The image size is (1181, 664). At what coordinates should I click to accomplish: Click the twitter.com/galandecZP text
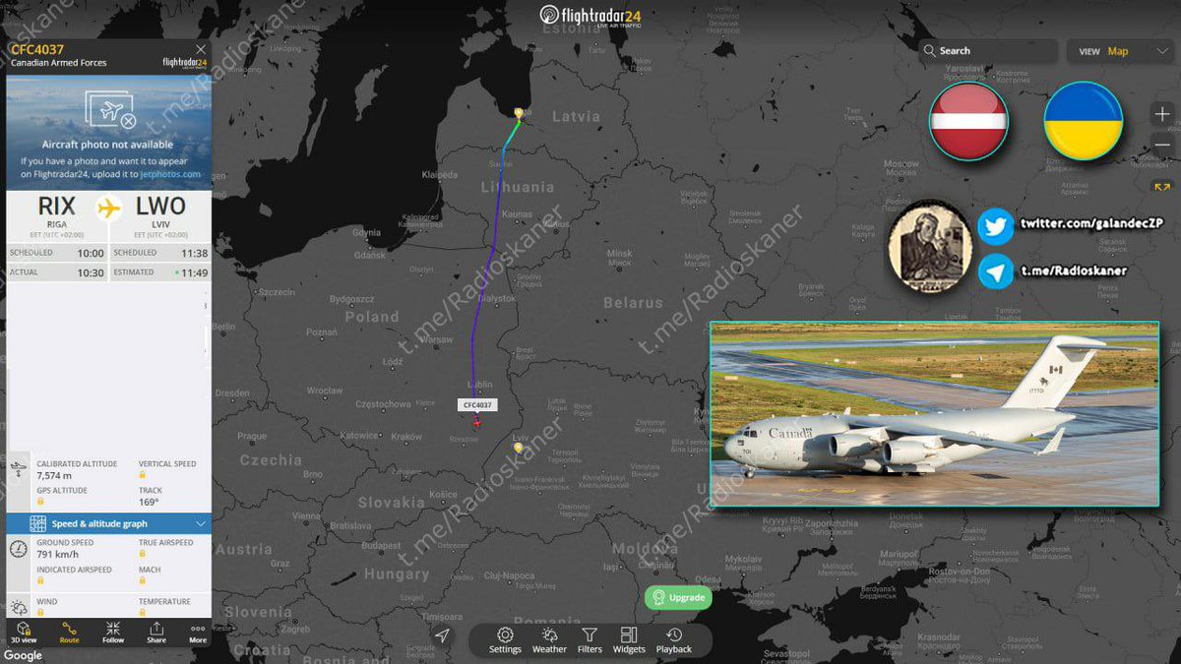(x=1091, y=223)
